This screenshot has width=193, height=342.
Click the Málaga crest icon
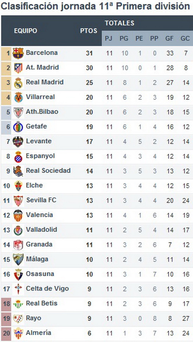(18, 259)
